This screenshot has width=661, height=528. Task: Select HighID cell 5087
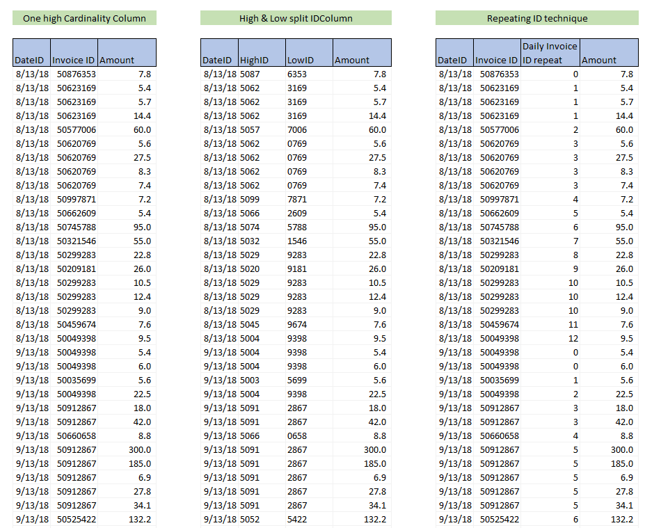(x=262, y=74)
